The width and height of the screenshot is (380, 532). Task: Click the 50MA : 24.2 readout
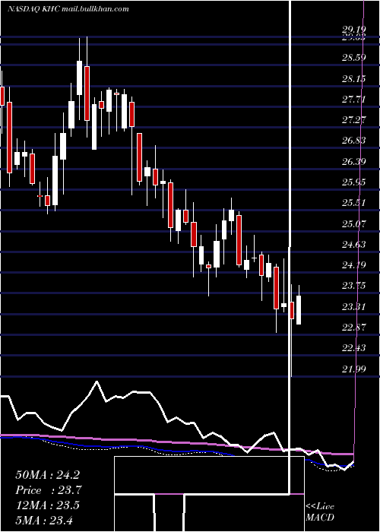tap(47, 475)
